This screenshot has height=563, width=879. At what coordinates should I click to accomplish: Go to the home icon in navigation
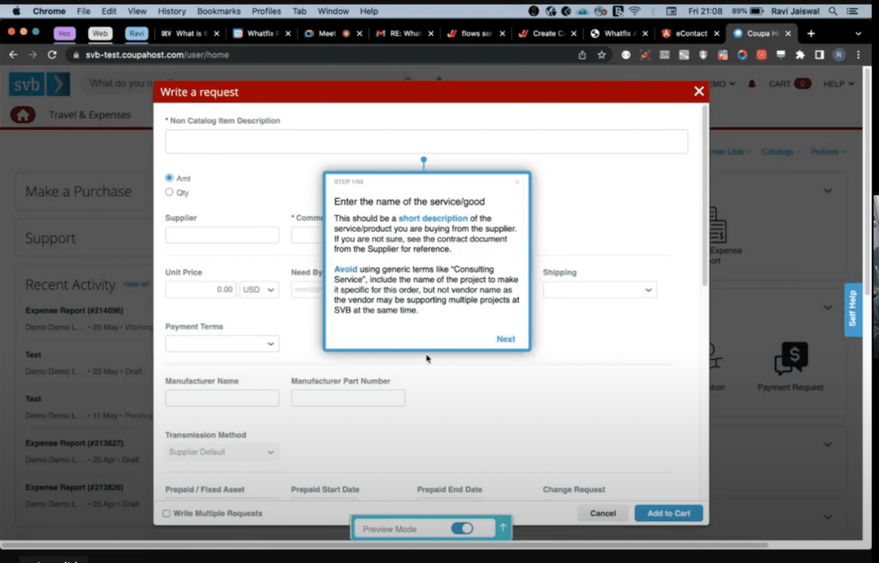(23, 115)
